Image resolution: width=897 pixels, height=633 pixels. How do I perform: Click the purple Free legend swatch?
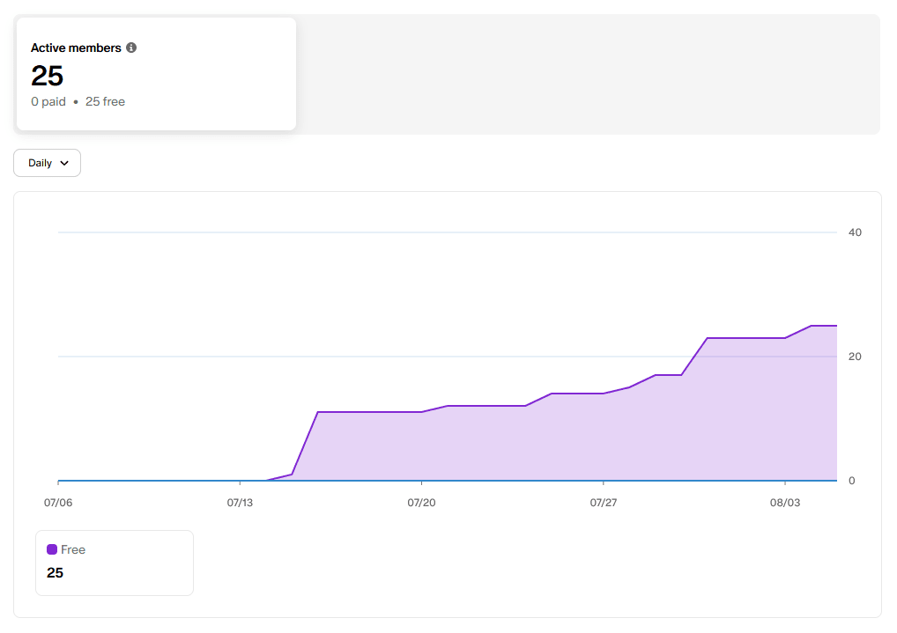tap(52, 549)
